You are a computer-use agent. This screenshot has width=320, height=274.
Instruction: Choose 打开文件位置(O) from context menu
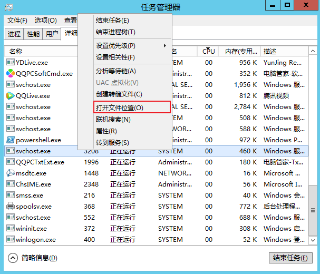(x=119, y=107)
